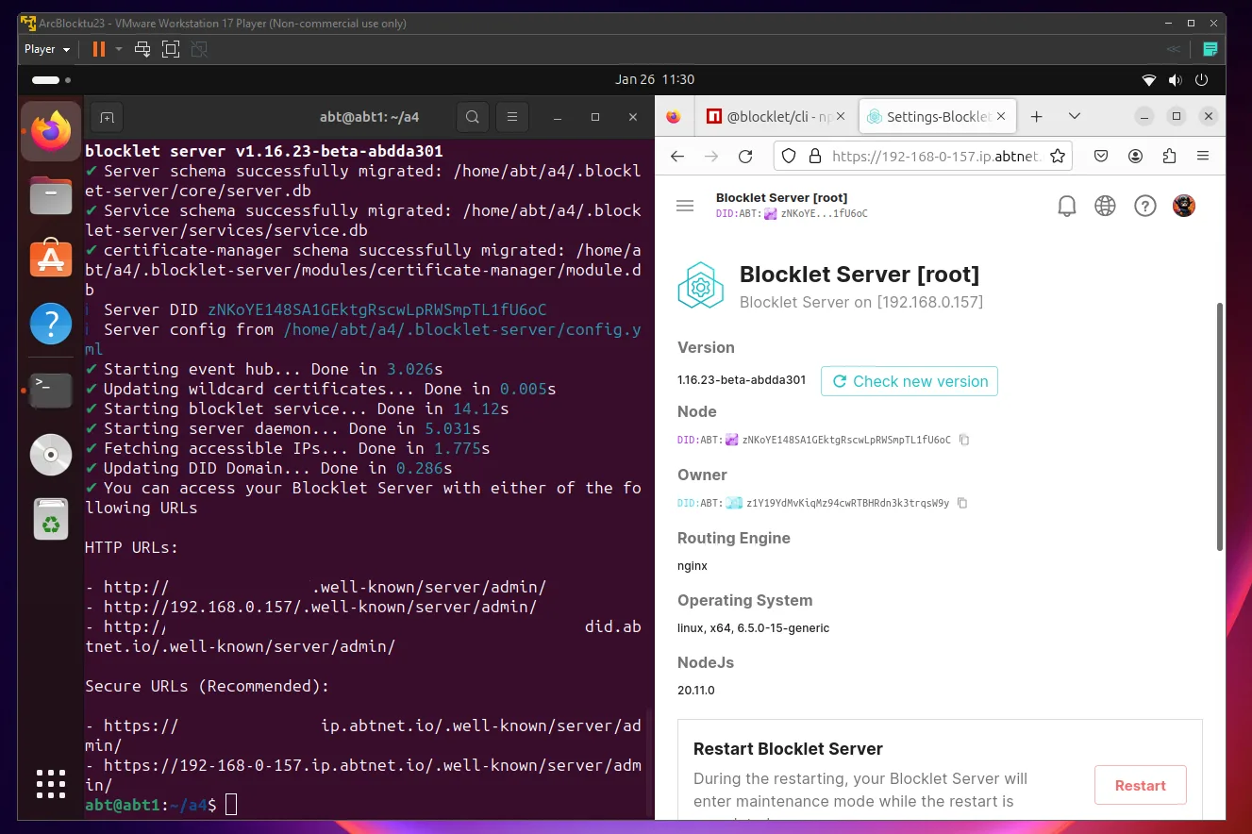Open the Ubuntu Activities overview
Viewport: 1252px width, 834px height.
51,80
